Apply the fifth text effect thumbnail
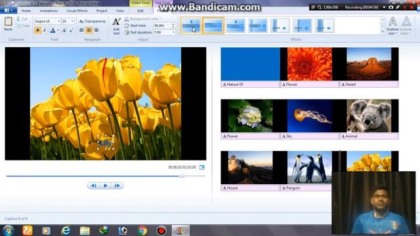420x236 pixels. tap(280, 26)
